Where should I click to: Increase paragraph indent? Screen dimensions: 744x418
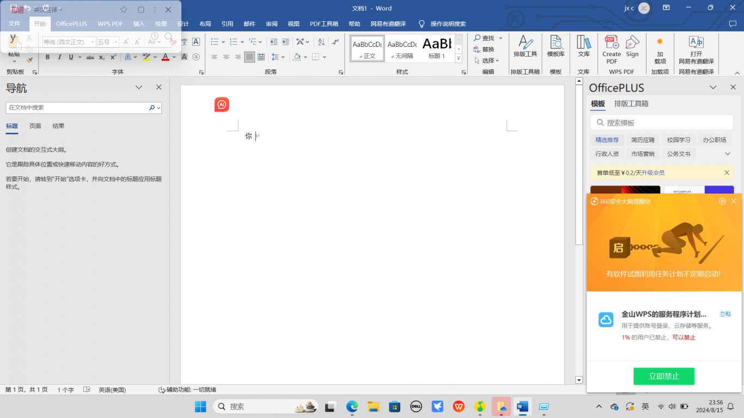click(x=285, y=42)
